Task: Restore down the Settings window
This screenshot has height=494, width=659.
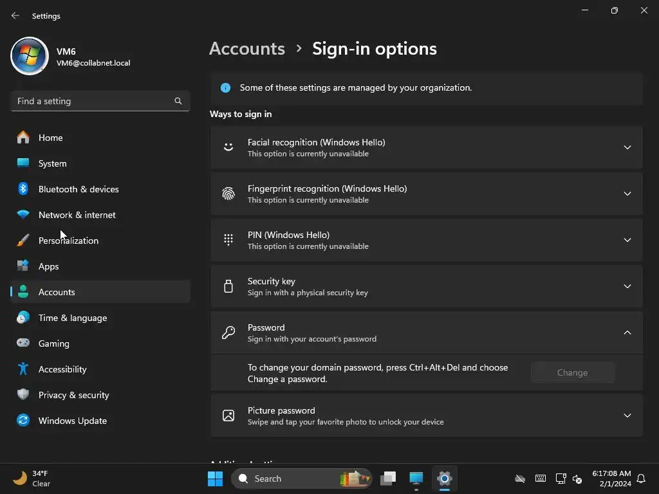Action: (615, 10)
